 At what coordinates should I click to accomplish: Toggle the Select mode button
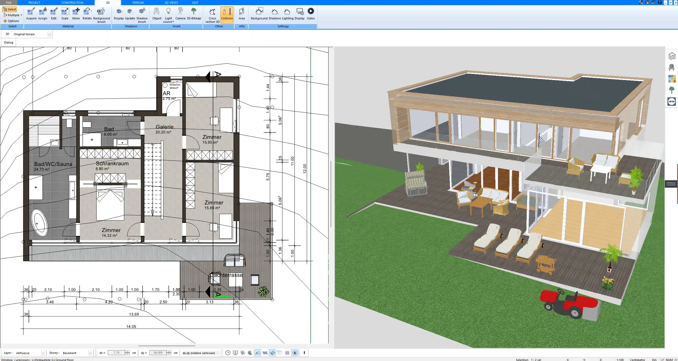pyautogui.click(x=10, y=9)
